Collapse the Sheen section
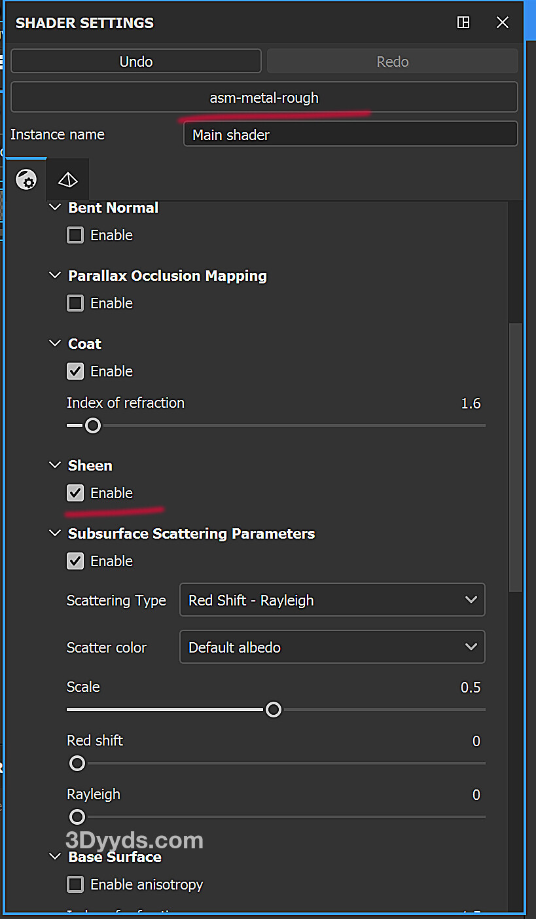Image resolution: width=536 pixels, height=919 pixels. 55,465
